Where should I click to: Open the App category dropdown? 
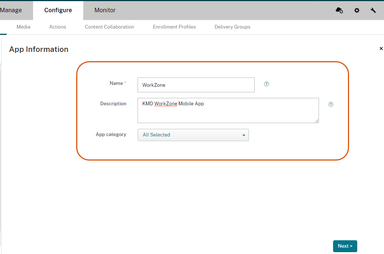(x=193, y=135)
